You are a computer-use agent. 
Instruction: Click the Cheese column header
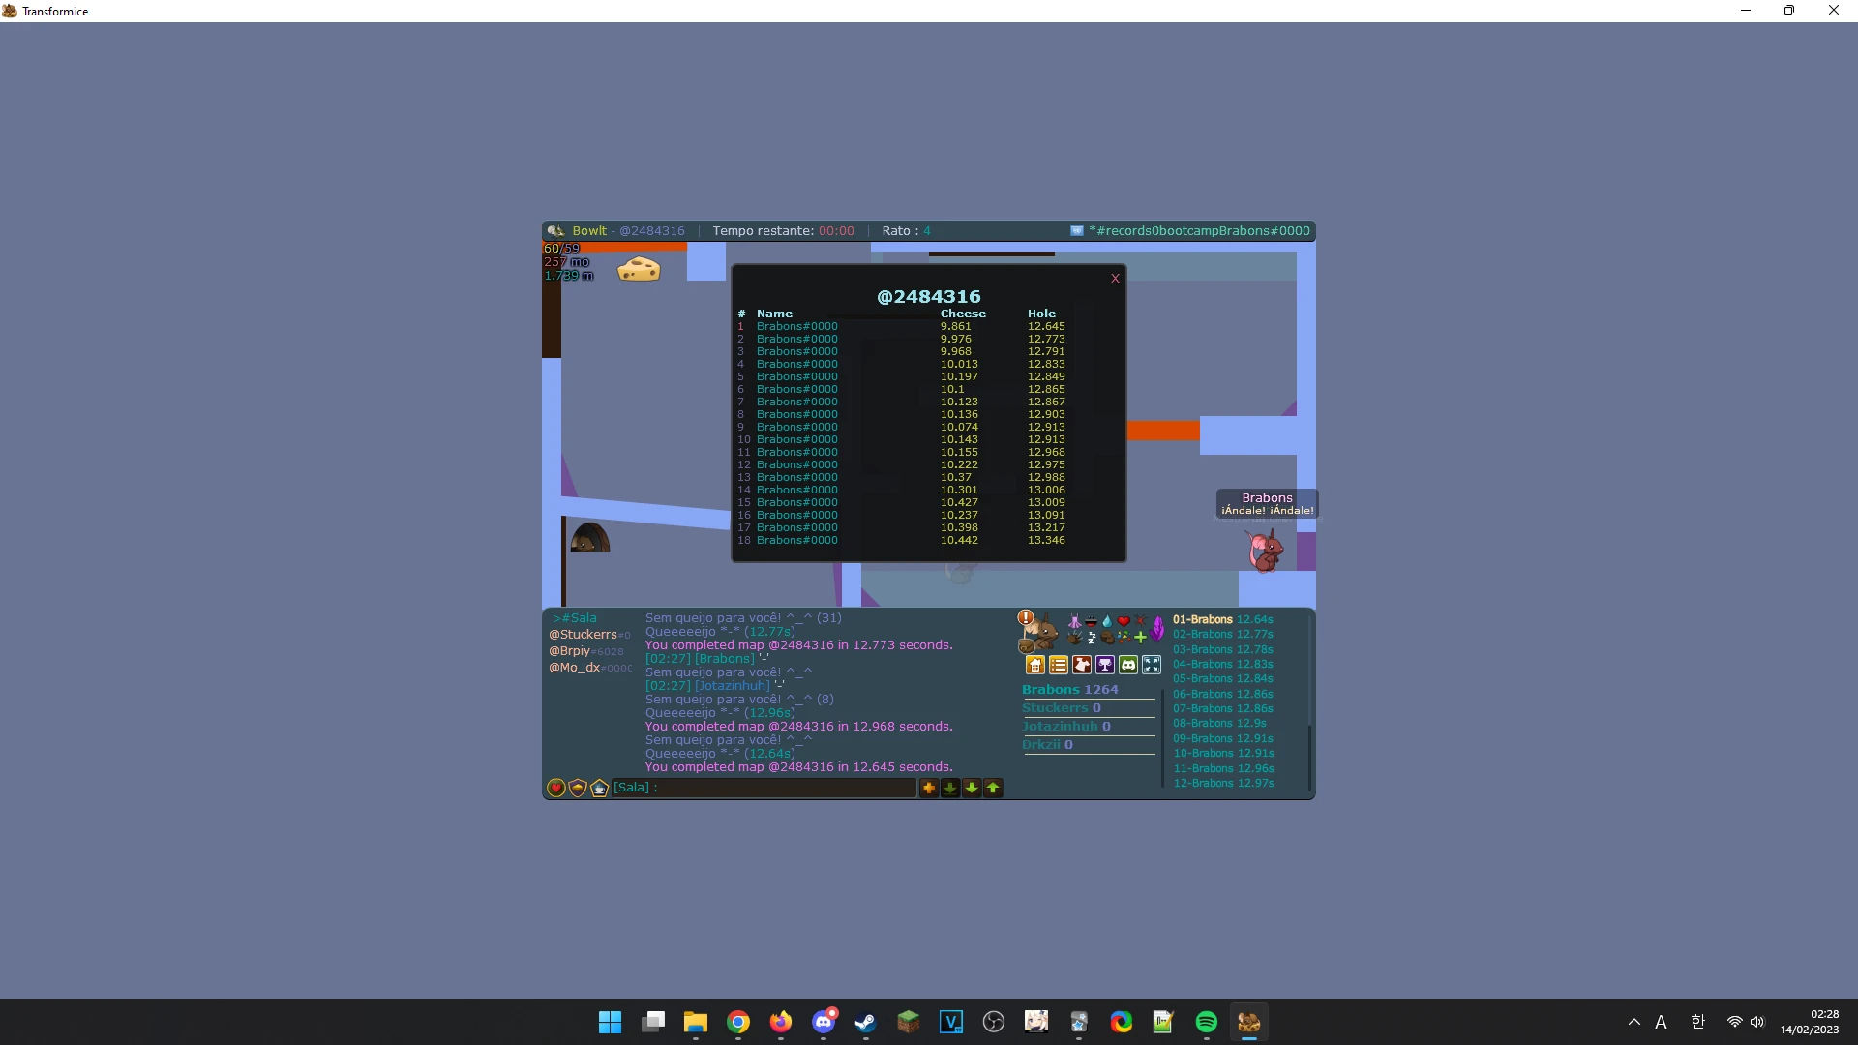click(x=963, y=313)
